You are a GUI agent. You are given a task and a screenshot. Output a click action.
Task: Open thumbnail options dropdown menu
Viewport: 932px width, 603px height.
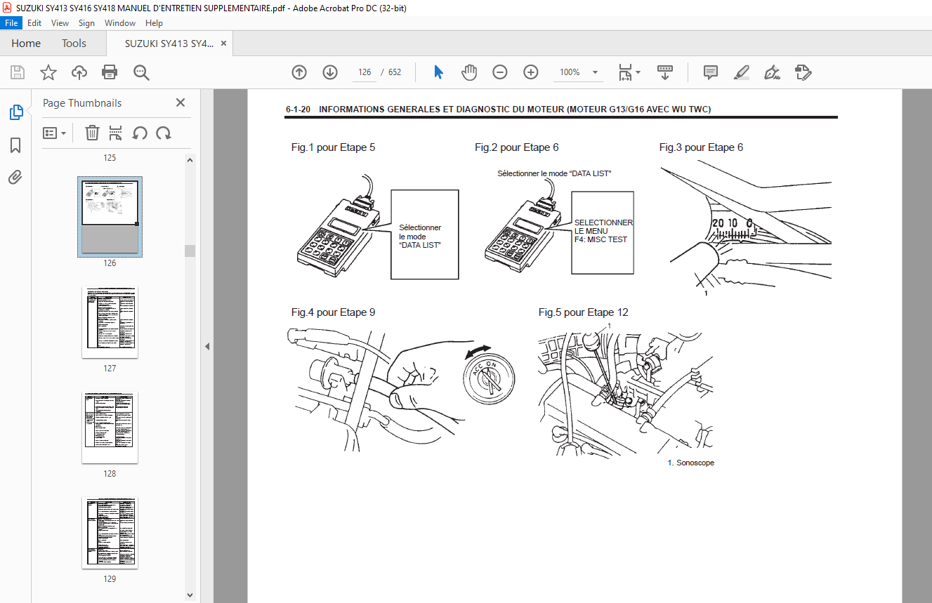pos(54,133)
